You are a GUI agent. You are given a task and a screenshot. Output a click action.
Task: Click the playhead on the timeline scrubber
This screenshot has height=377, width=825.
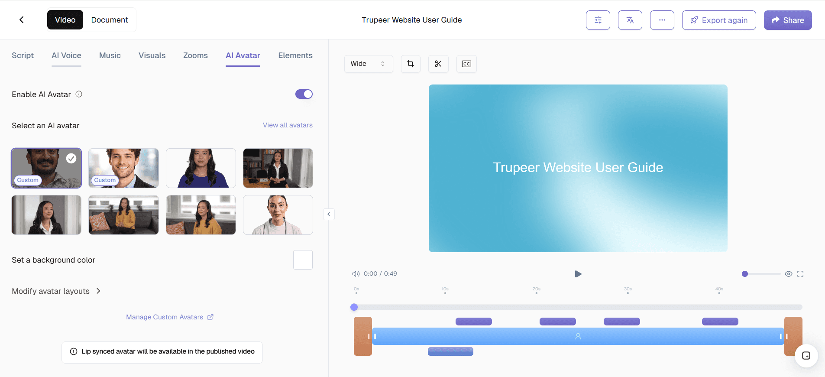coord(354,307)
